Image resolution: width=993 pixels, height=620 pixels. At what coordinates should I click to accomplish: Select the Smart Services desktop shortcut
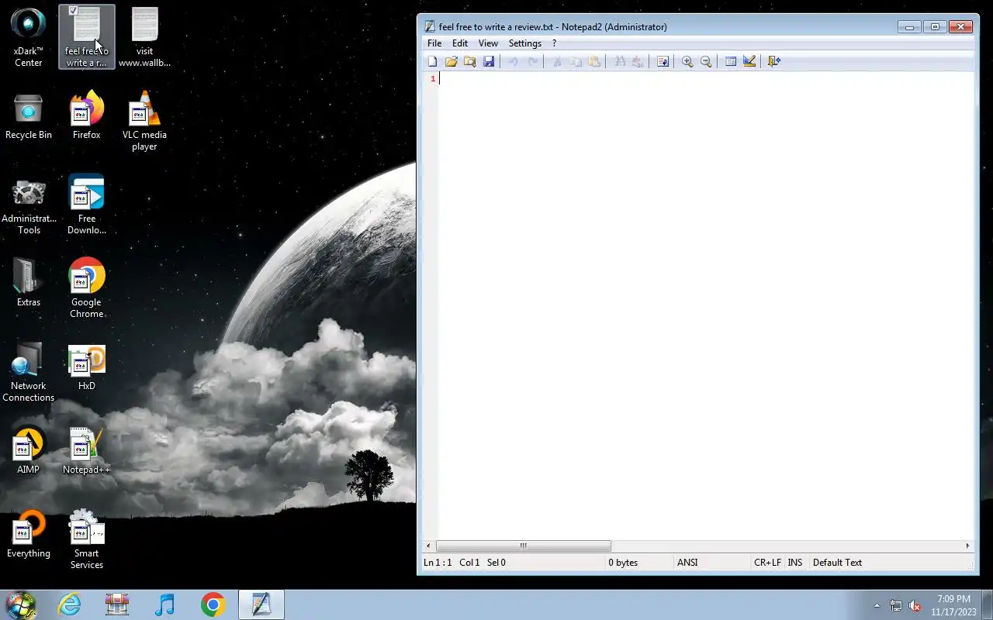(x=87, y=539)
